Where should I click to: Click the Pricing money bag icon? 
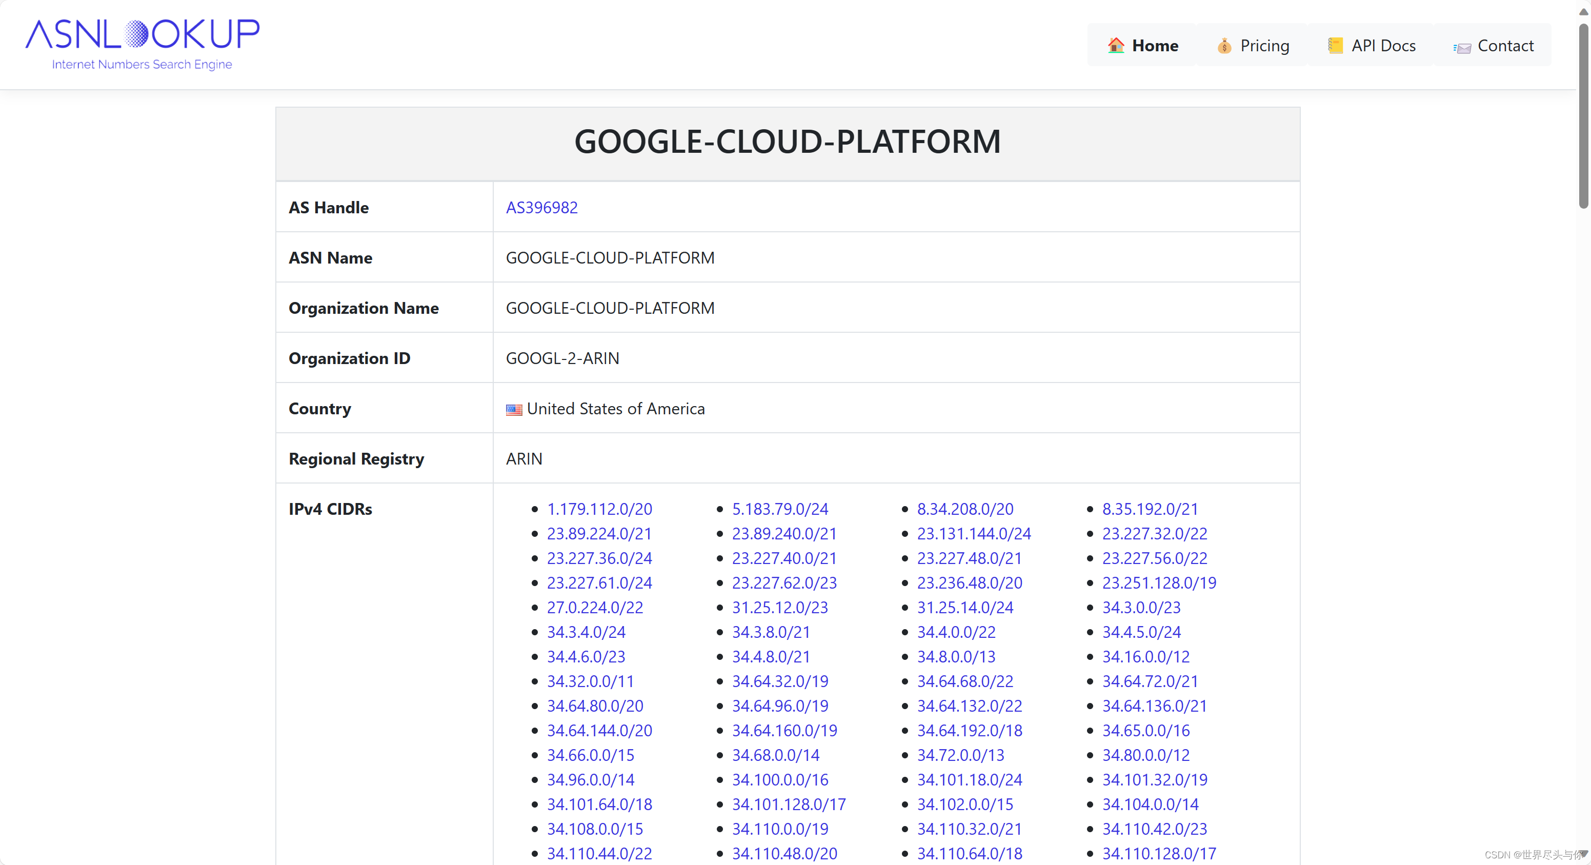click(1224, 46)
